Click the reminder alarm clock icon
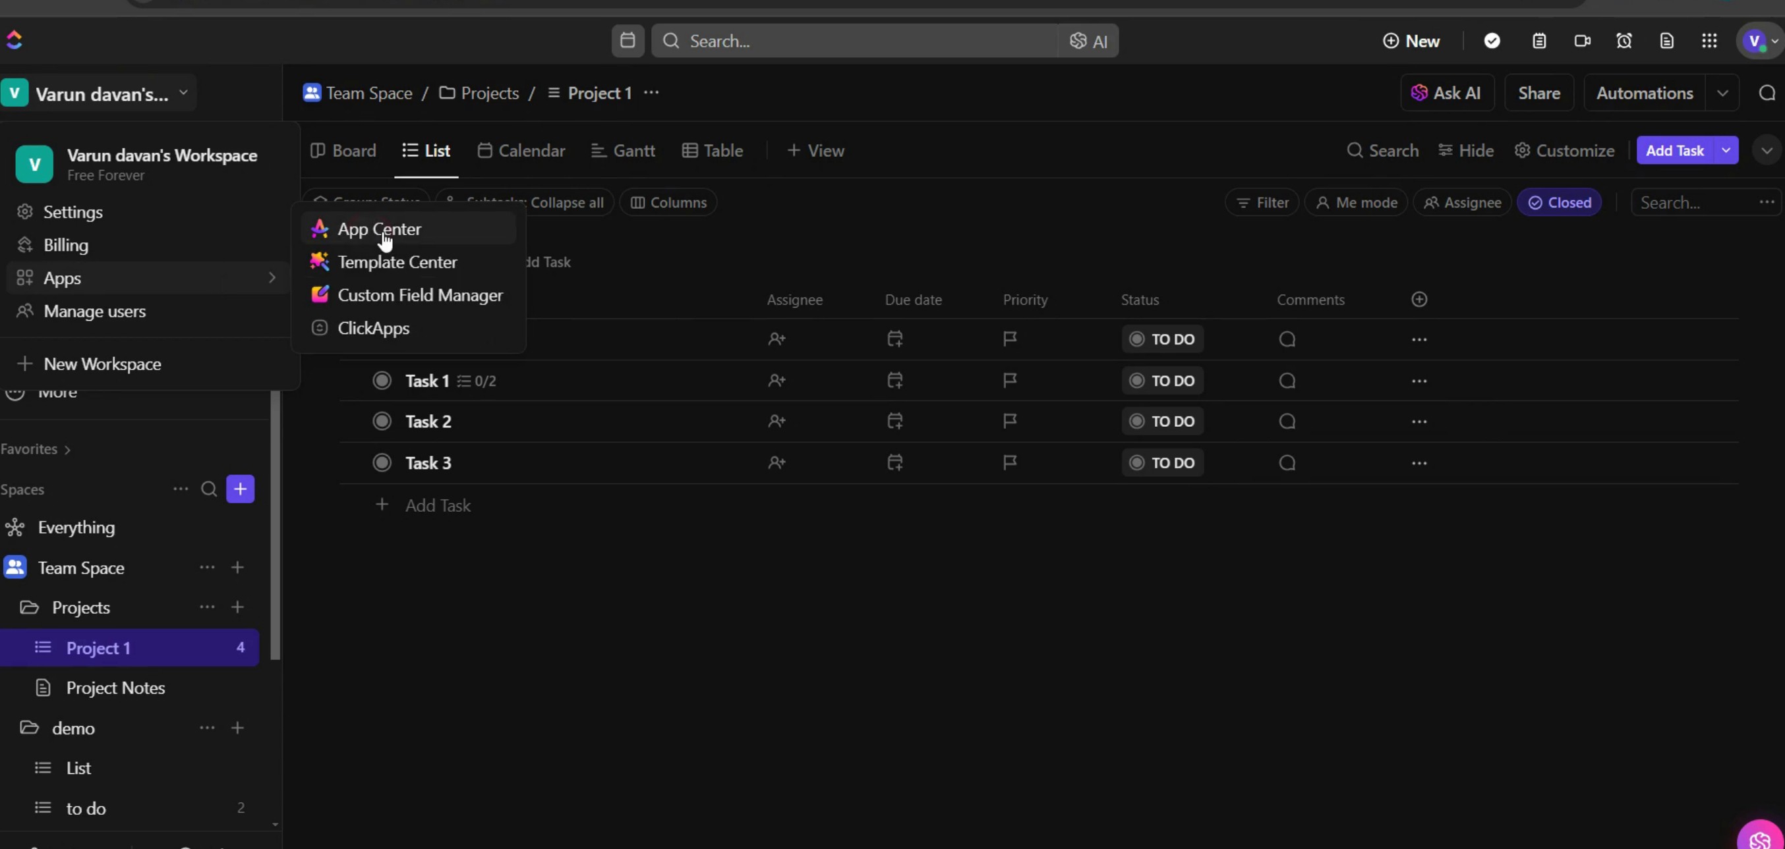1785x849 pixels. (x=1624, y=41)
